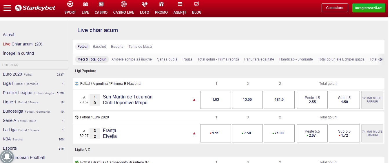Select draw odds 13.00

[x=247, y=100]
